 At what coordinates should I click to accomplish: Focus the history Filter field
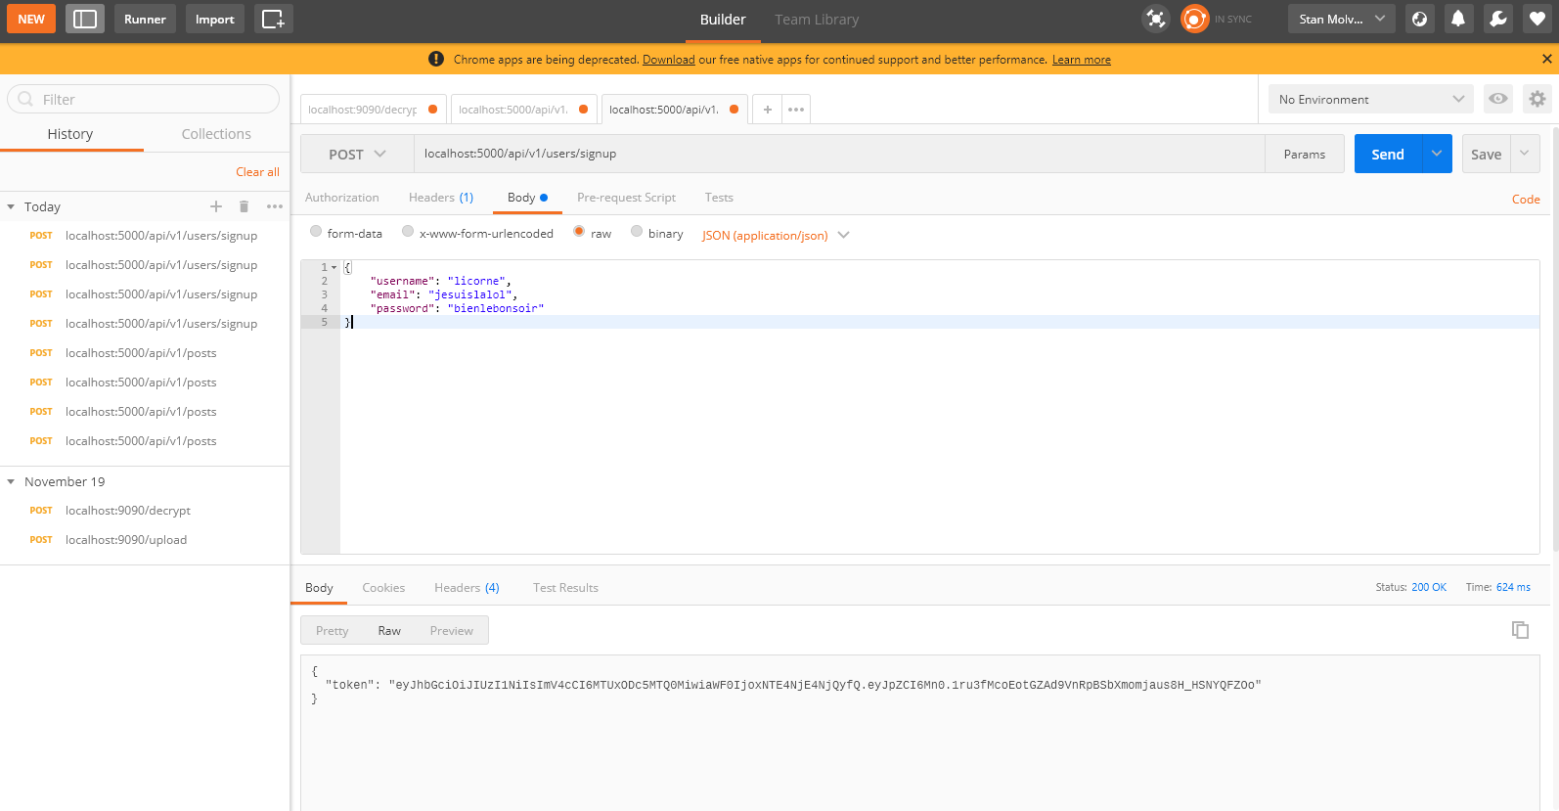[144, 99]
